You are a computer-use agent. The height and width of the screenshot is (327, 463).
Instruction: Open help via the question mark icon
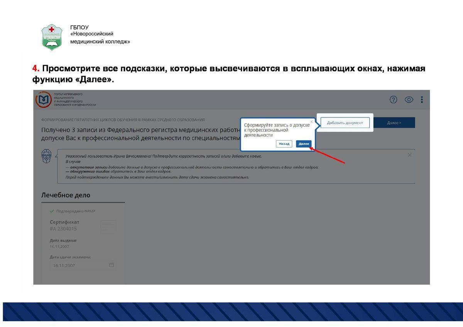click(x=393, y=100)
